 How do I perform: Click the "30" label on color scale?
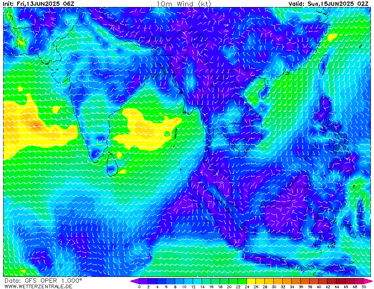274,287
